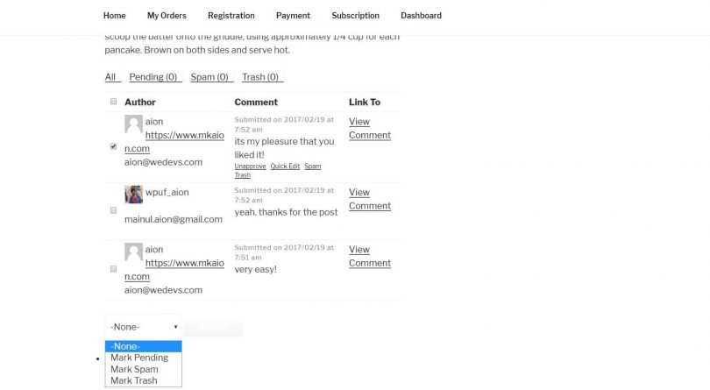Image resolution: width=710 pixels, height=390 pixels.
Task: Click aion's avatar in the first comment
Action: [133, 124]
